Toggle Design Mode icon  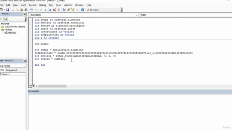point(54,10)
